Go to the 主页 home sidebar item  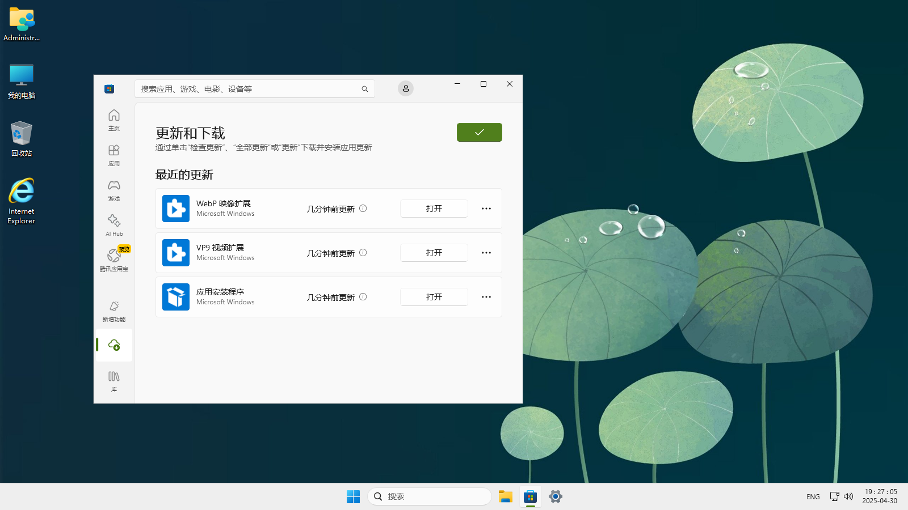(x=114, y=120)
